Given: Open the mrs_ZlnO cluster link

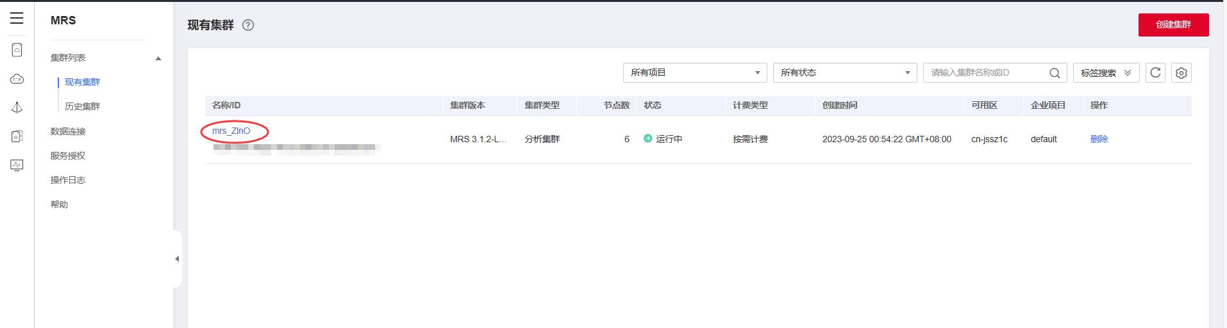Looking at the screenshot, I should [231, 131].
